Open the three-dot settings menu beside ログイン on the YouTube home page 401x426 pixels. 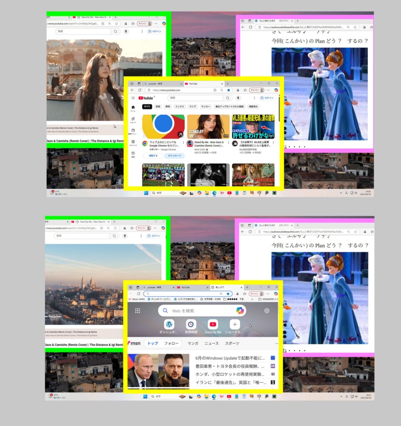click(x=254, y=98)
